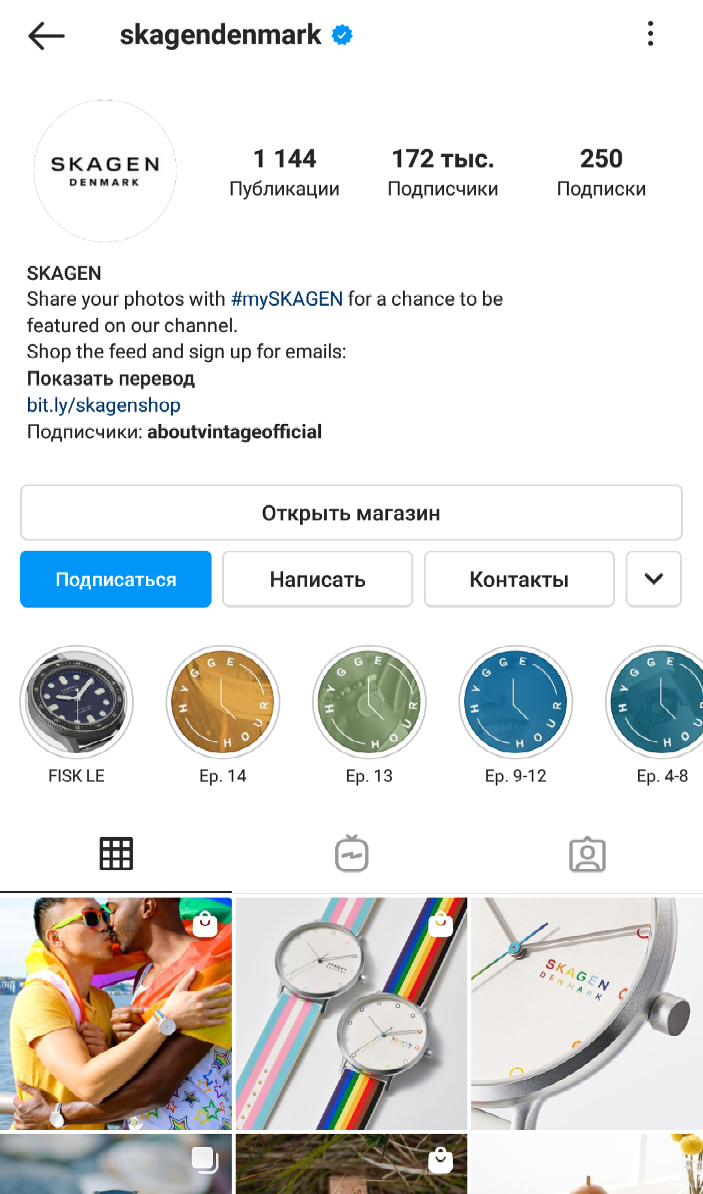This screenshot has height=1194, width=703.
Task: Open the bit.ly/skagenshop link
Action: (103, 405)
